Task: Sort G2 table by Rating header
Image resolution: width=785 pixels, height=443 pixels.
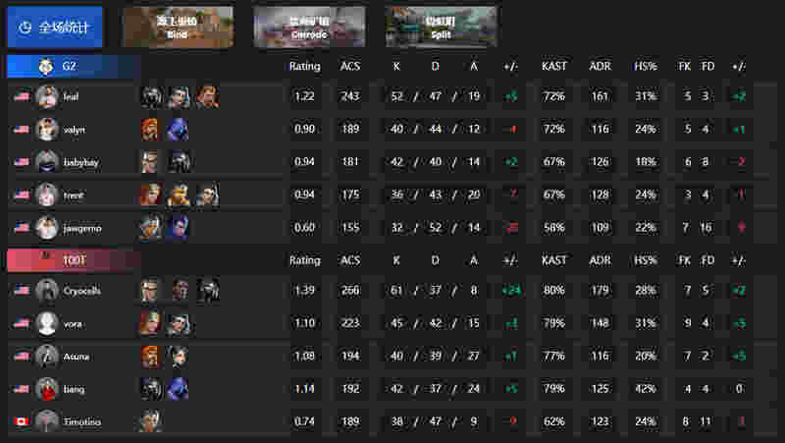Action: click(x=304, y=66)
